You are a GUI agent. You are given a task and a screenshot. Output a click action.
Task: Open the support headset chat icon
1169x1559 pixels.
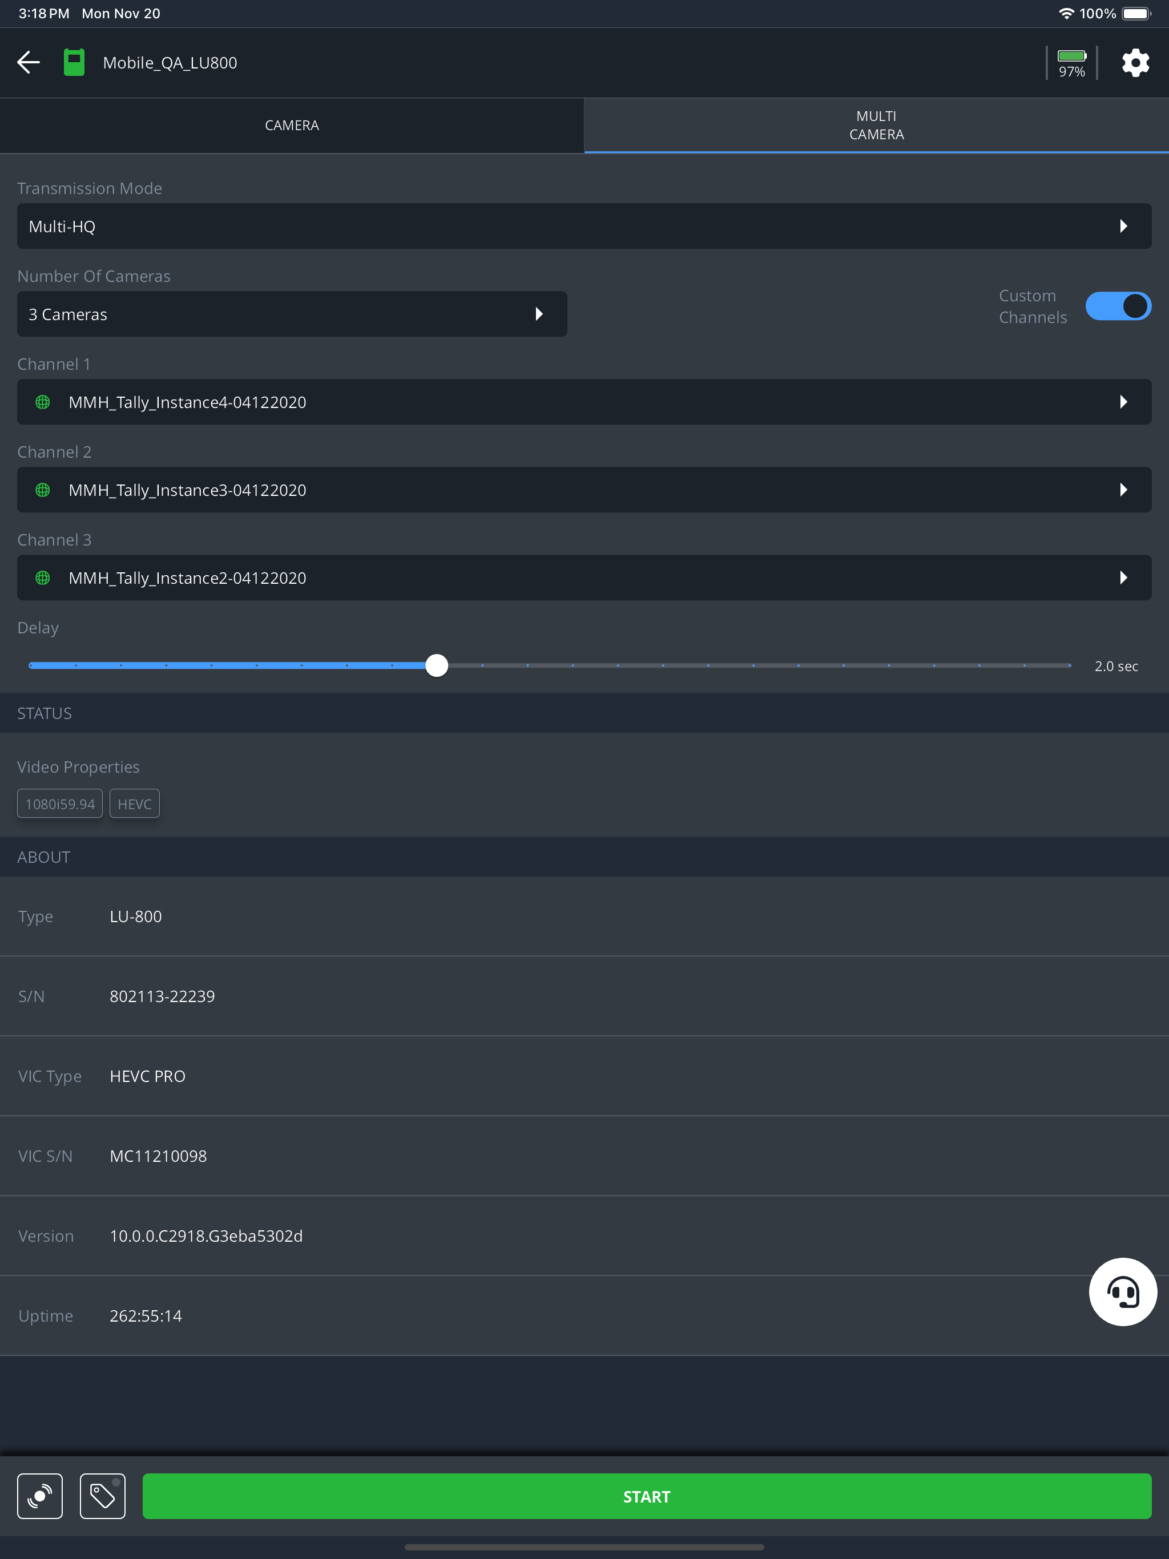(1122, 1292)
